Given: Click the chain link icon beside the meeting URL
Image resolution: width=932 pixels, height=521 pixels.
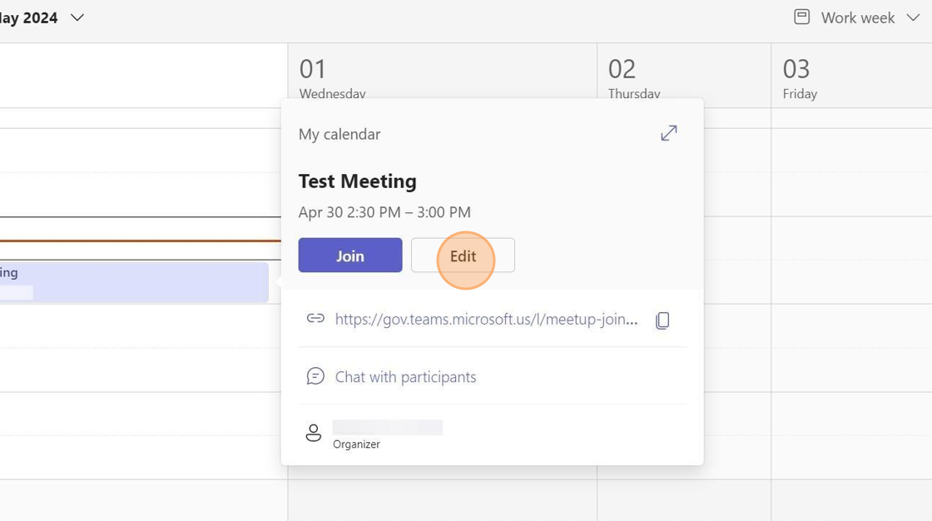Looking at the screenshot, I should [x=315, y=318].
